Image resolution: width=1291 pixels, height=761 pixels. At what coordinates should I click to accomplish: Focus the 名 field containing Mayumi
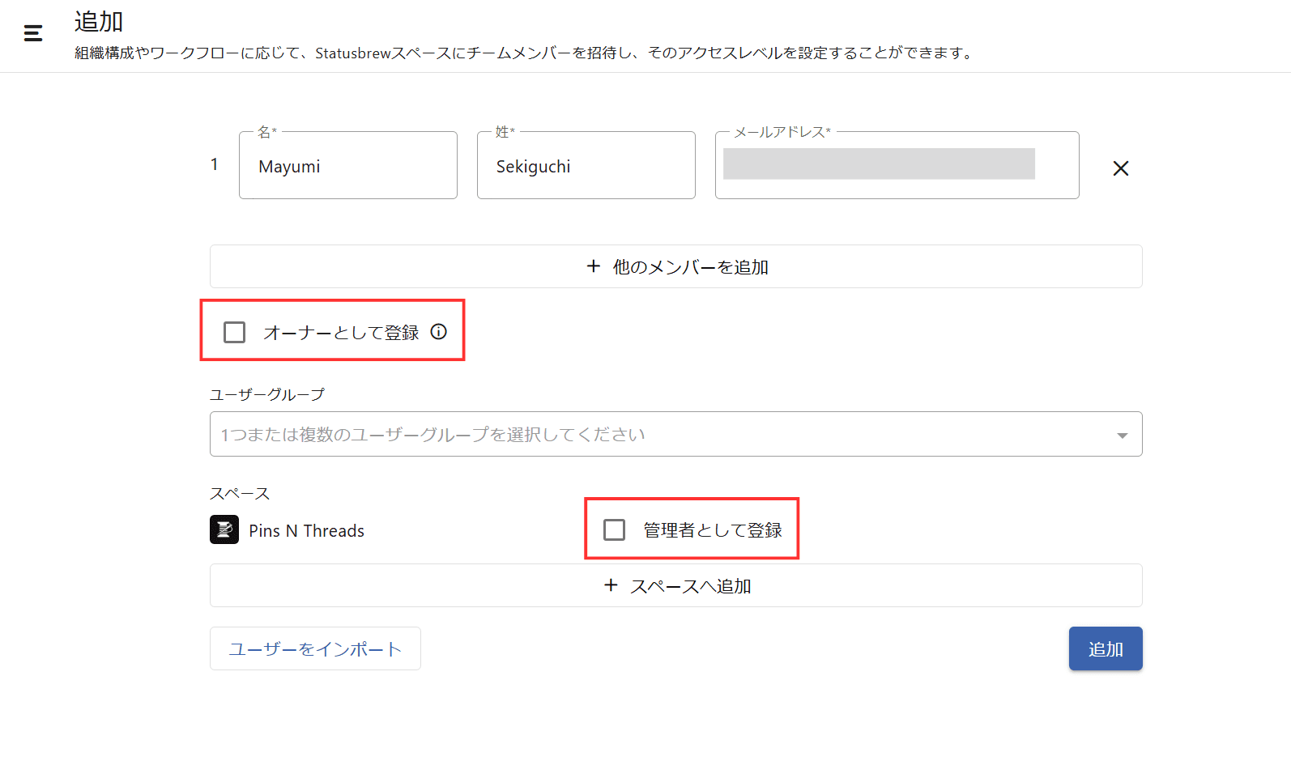coord(348,167)
